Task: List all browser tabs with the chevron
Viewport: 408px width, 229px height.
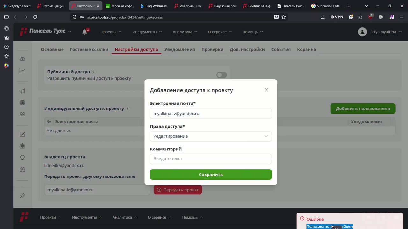Action: pos(366,6)
